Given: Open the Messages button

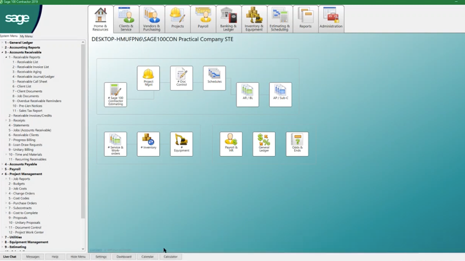Looking at the screenshot, I should pos(33,256).
